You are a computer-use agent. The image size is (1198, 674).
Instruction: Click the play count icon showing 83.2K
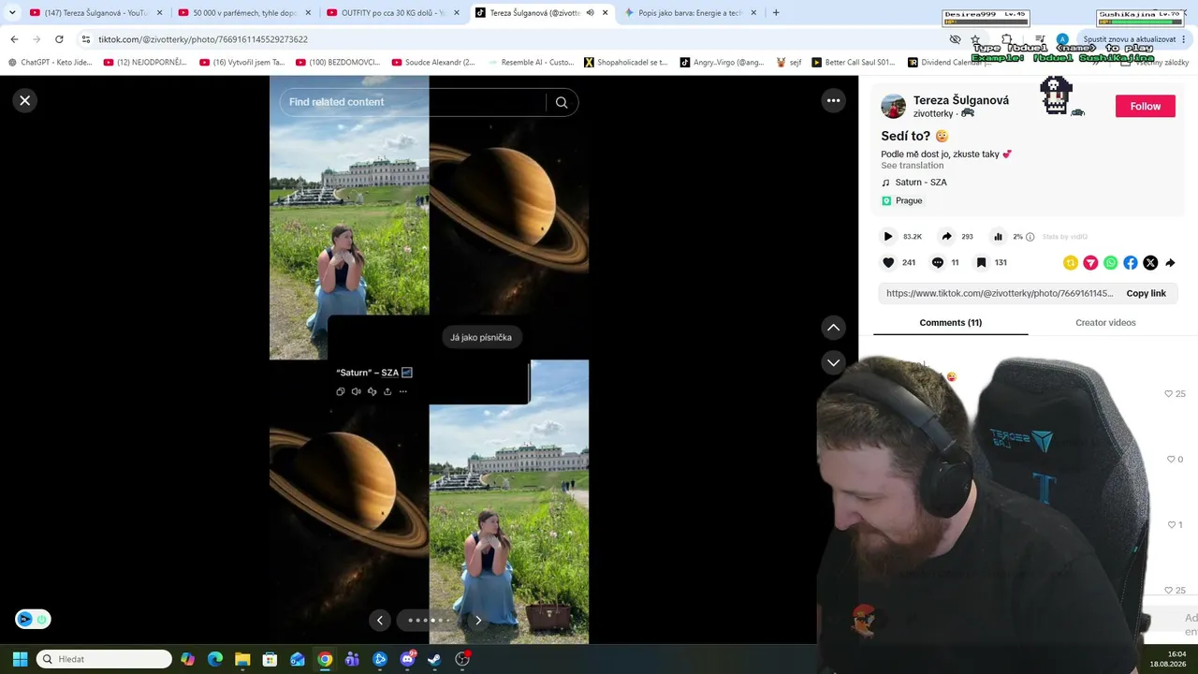pos(888,237)
